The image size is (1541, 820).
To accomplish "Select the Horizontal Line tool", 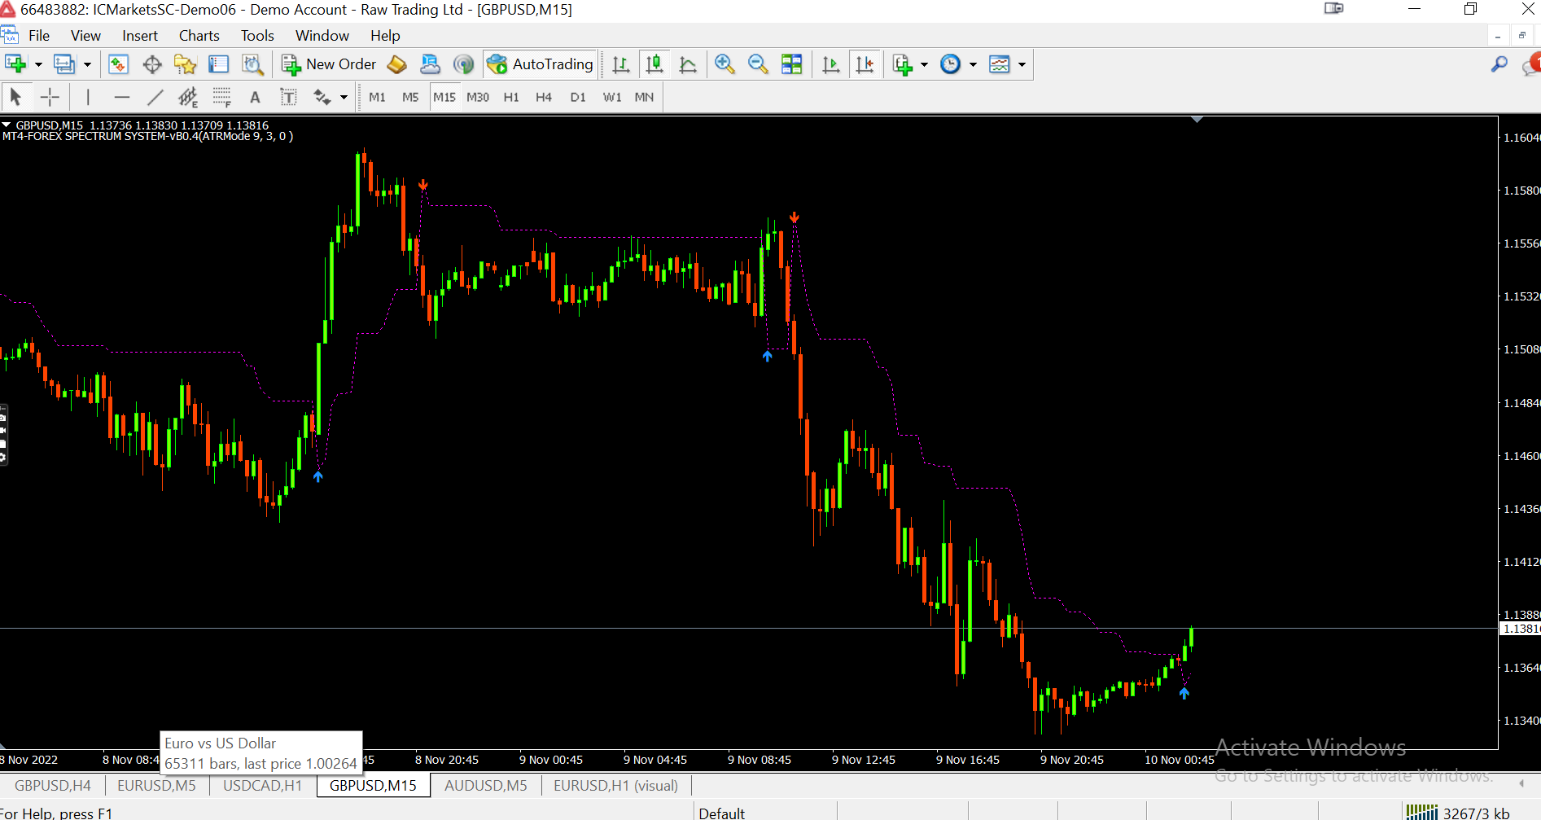I will click(x=122, y=97).
